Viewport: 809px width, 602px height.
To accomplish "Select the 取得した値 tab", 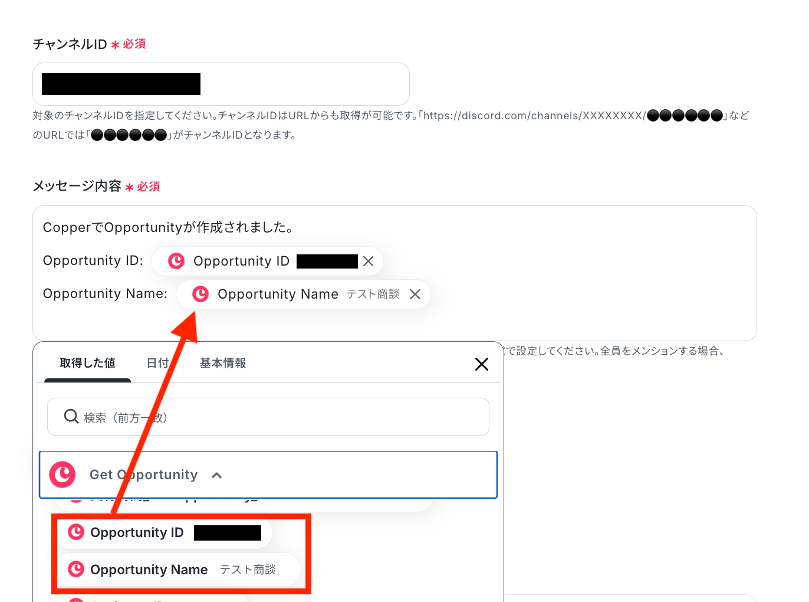I will pyautogui.click(x=87, y=364).
